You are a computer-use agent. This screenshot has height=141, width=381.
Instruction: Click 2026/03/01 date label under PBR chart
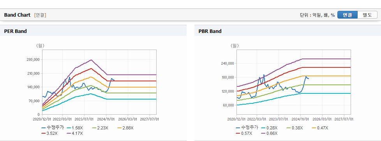pyautogui.click(x=322, y=119)
